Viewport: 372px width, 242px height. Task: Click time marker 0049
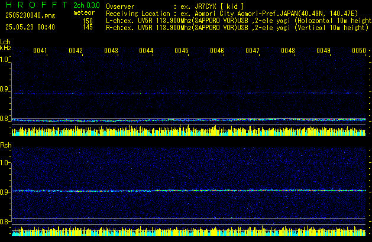coord(324,51)
